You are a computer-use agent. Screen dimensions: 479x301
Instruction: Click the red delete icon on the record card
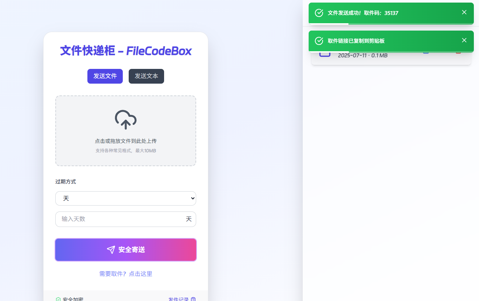[x=458, y=52]
